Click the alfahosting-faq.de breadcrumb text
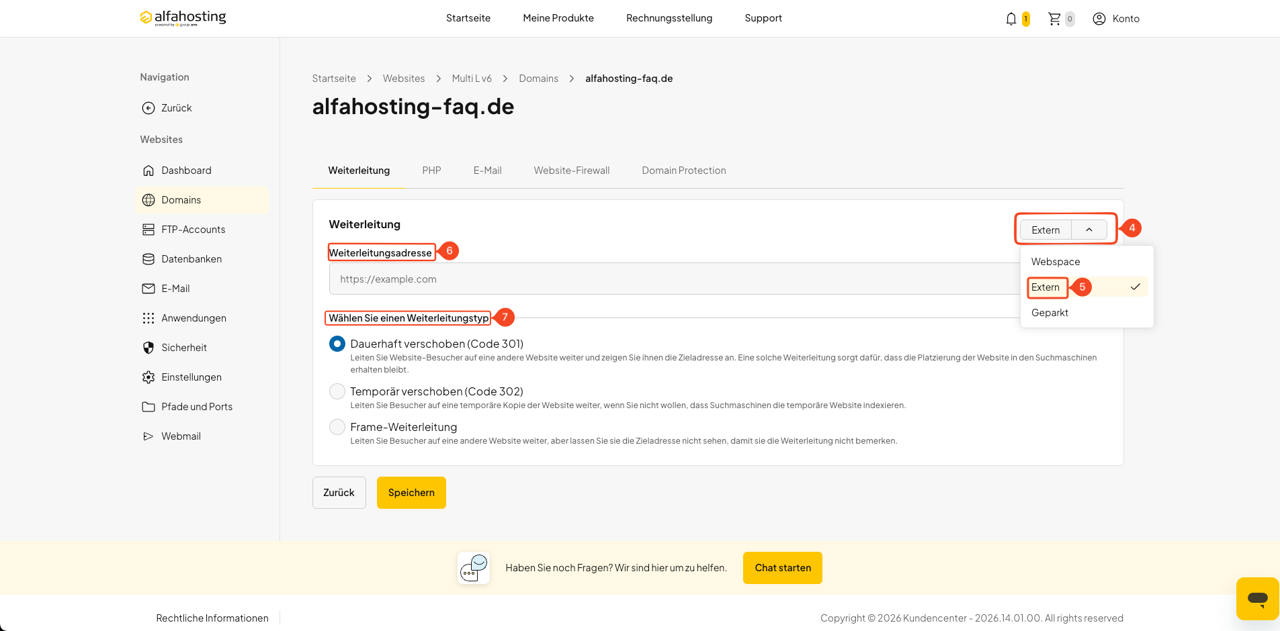 click(629, 79)
